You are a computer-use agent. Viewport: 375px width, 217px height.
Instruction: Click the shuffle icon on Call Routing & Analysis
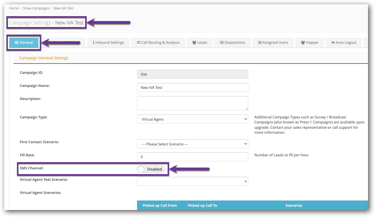click(138, 43)
